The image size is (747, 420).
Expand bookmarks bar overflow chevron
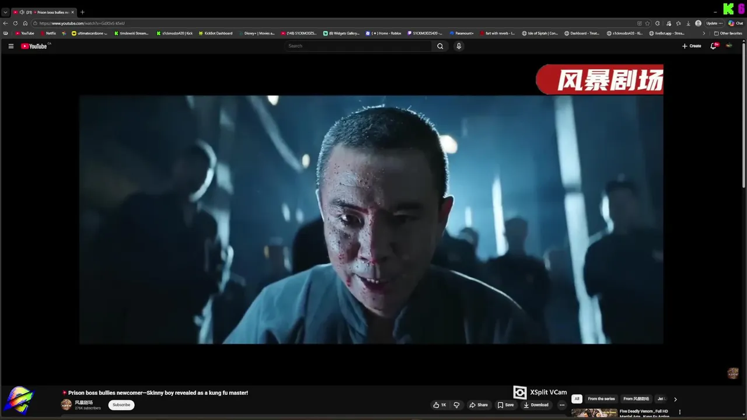(x=704, y=33)
